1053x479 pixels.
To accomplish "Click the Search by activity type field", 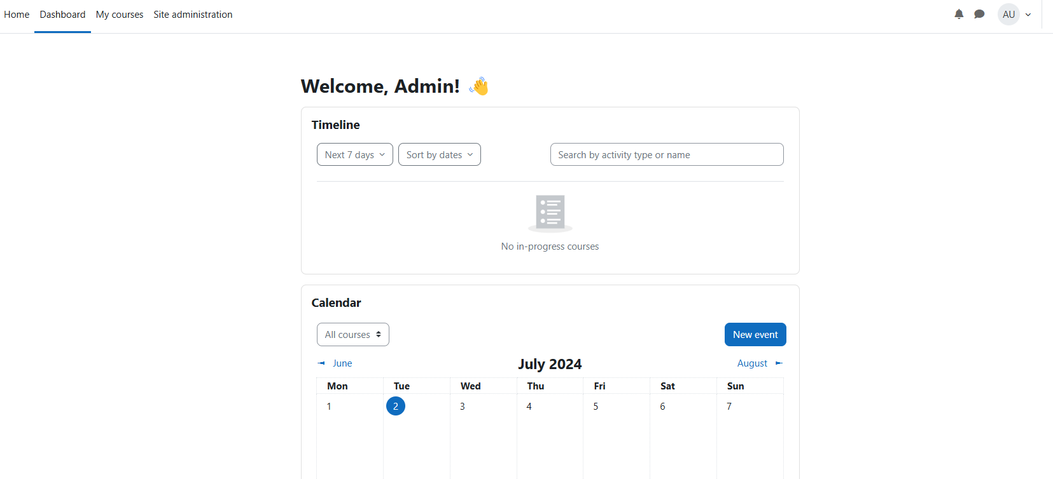I will [667, 154].
